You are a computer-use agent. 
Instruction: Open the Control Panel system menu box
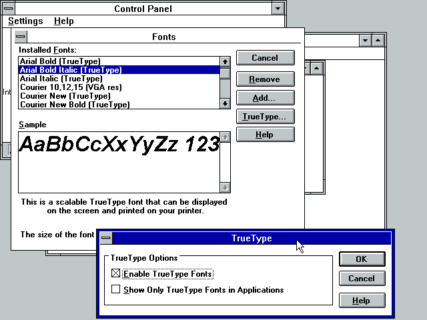coord(9,9)
